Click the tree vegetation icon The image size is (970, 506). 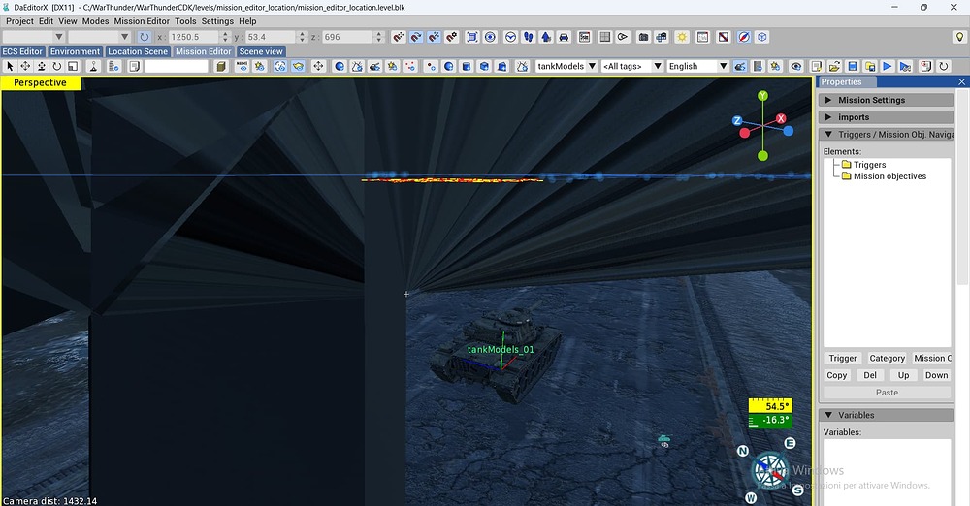[545, 37]
